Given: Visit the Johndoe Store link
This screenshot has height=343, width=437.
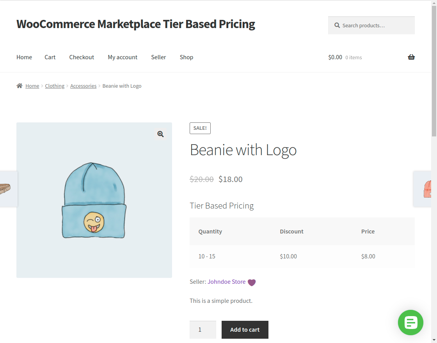Looking at the screenshot, I should point(226,281).
